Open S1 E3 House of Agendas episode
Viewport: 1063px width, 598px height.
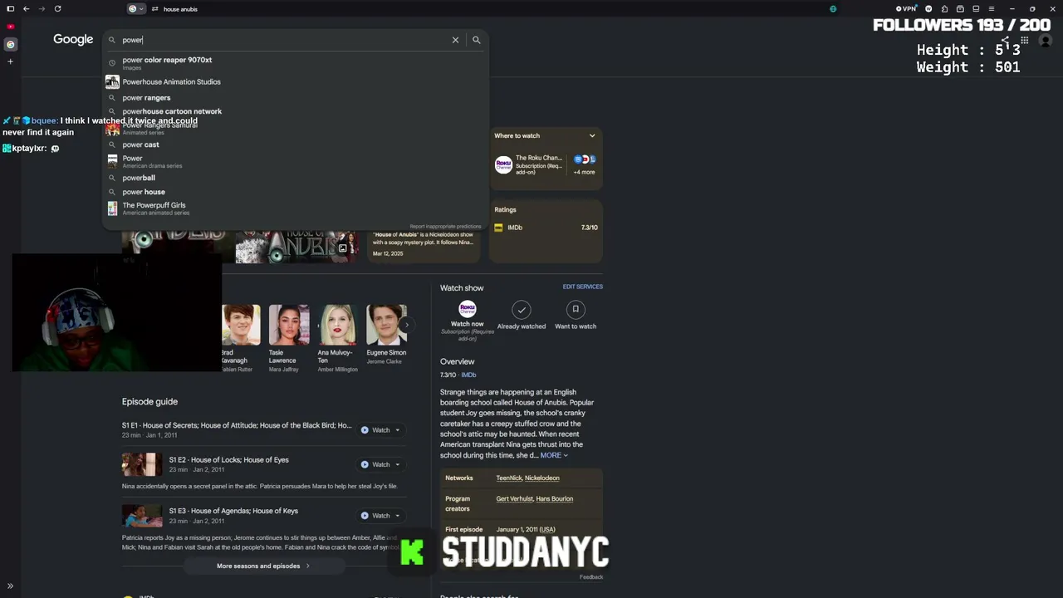point(233,511)
